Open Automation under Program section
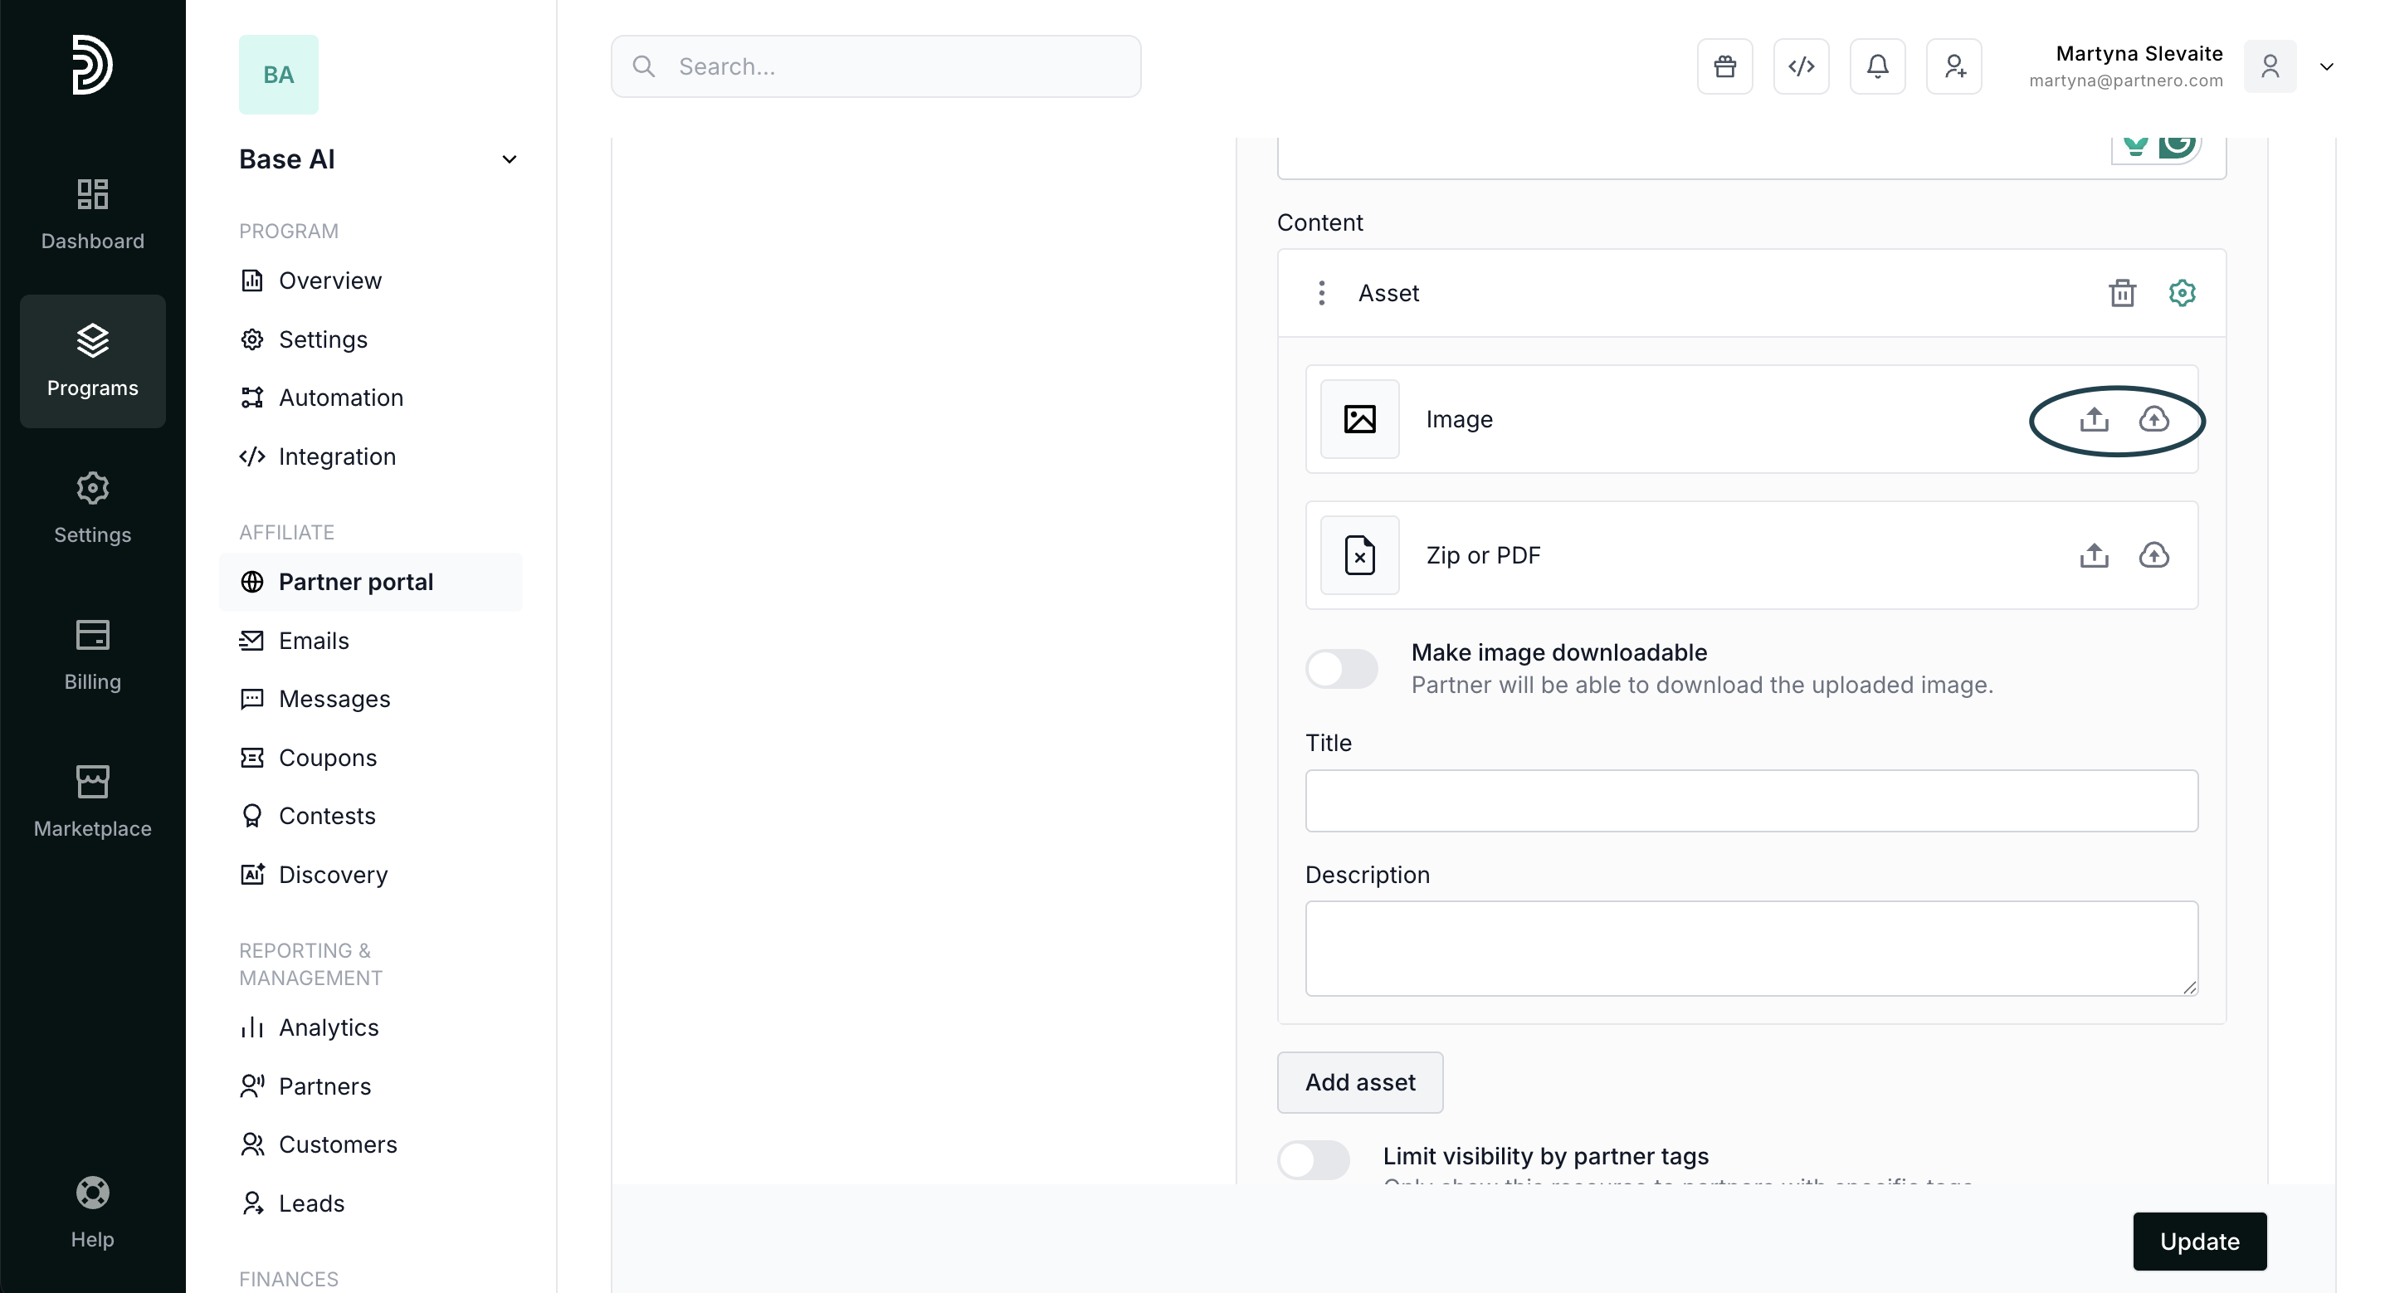Viewport: 2385px width, 1293px height. click(x=339, y=398)
